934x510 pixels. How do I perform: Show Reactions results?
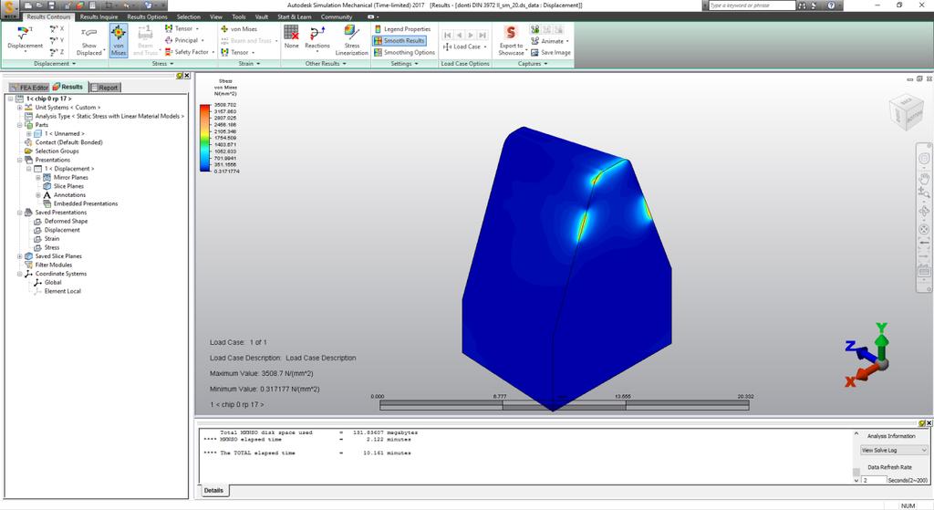tap(317, 36)
